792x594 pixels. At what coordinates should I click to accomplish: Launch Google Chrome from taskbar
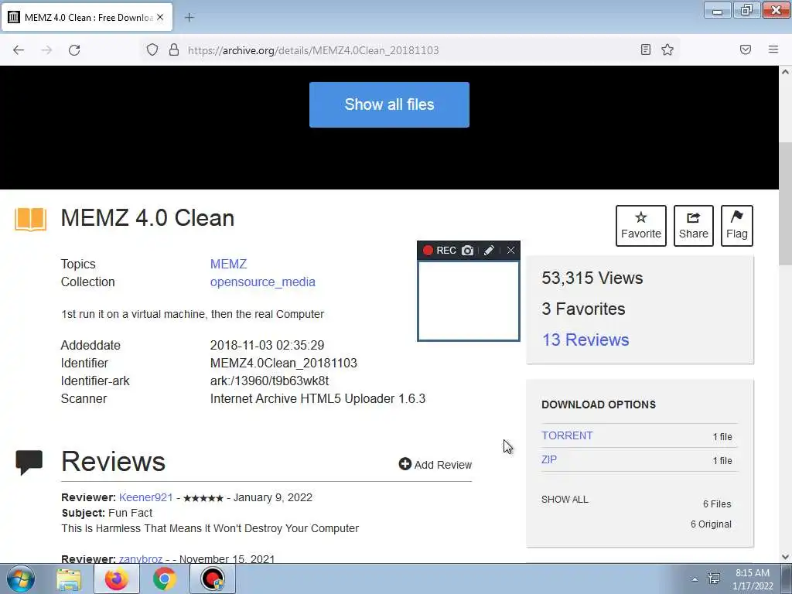(164, 579)
